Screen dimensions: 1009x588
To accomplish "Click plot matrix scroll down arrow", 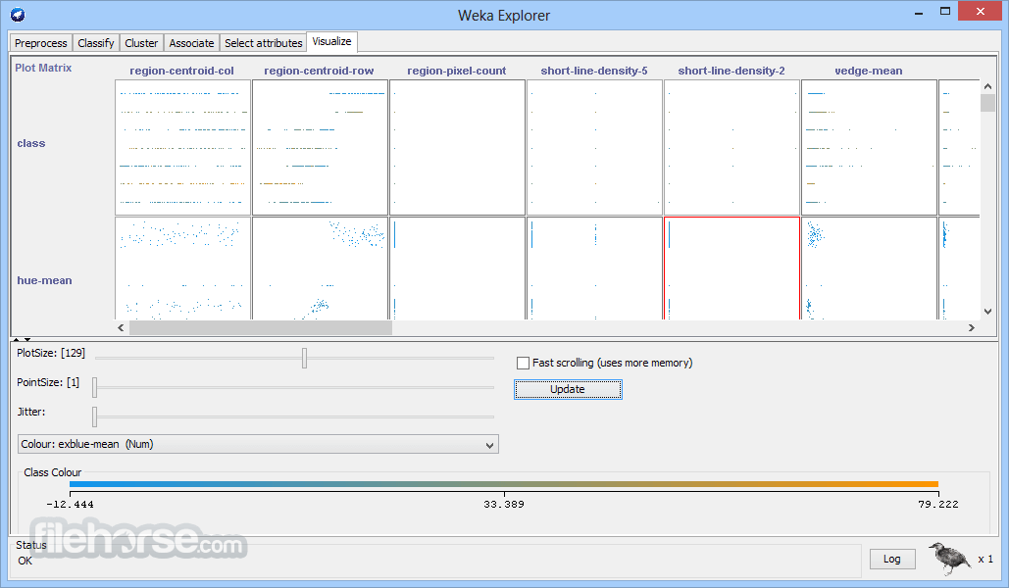I will pos(987,312).
